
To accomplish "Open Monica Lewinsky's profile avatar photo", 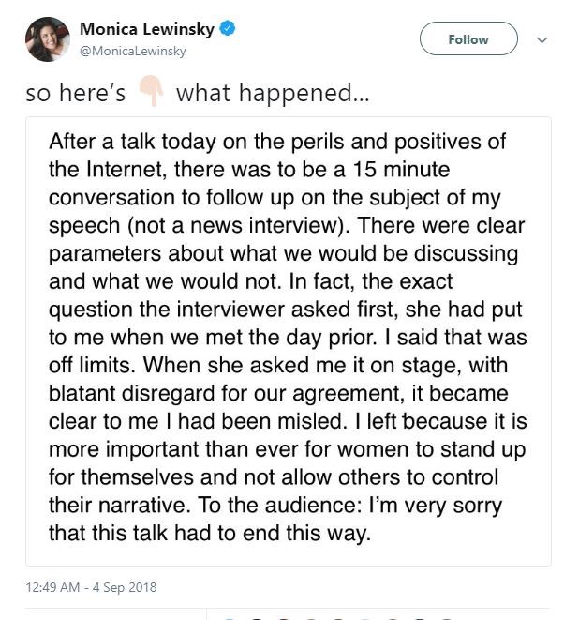I will pos(48,39).
